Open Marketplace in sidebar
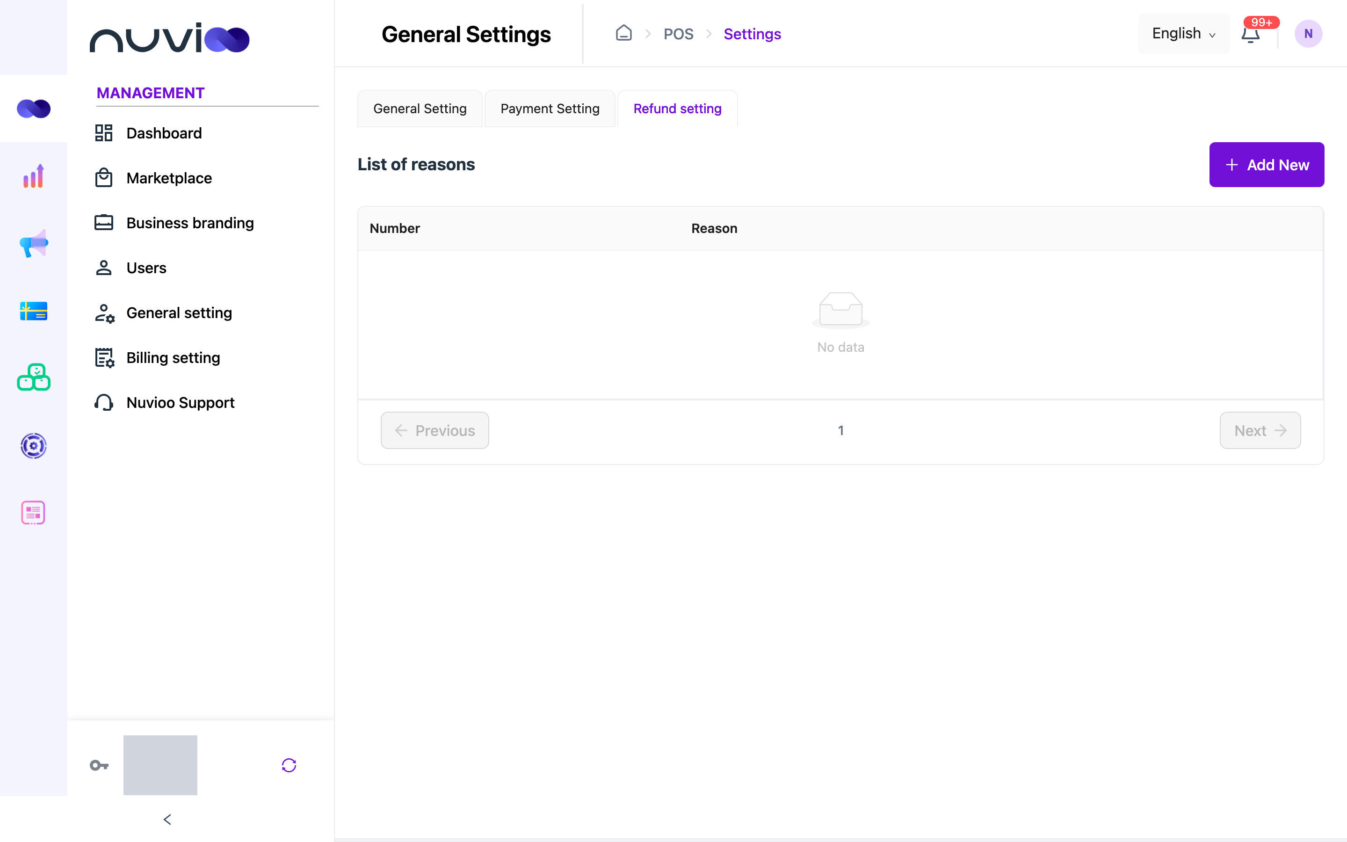The image size is (1347, 842). pyautogui.click(x=153, y=178)
